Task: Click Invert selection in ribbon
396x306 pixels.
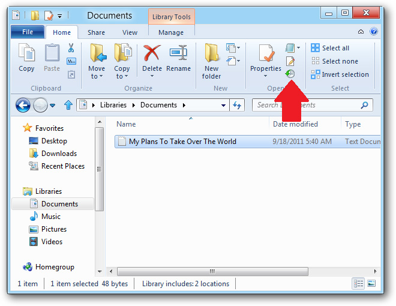Action: [x=340, y=74]
